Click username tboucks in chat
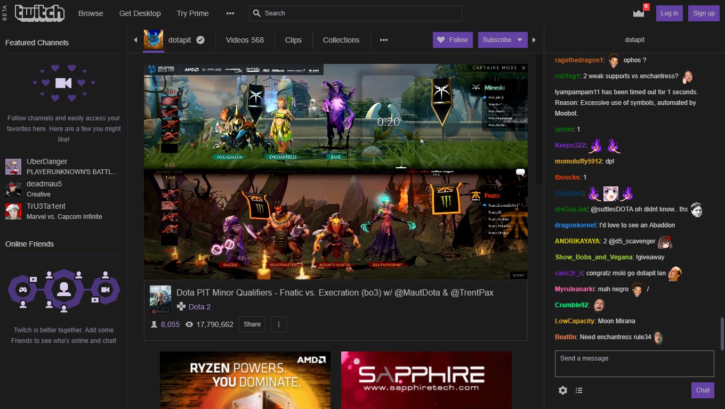The height and width of the screenshot is (409, 725). (567, 177)
